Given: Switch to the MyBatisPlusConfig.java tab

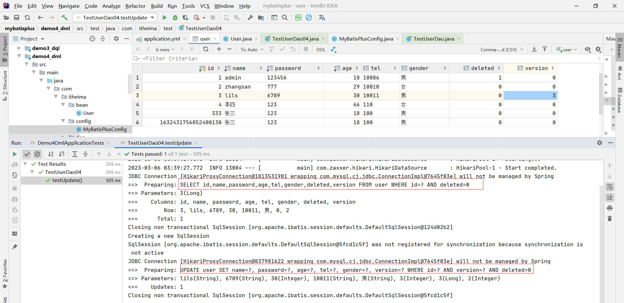Looking at the screenshot, I should point(366,39).
